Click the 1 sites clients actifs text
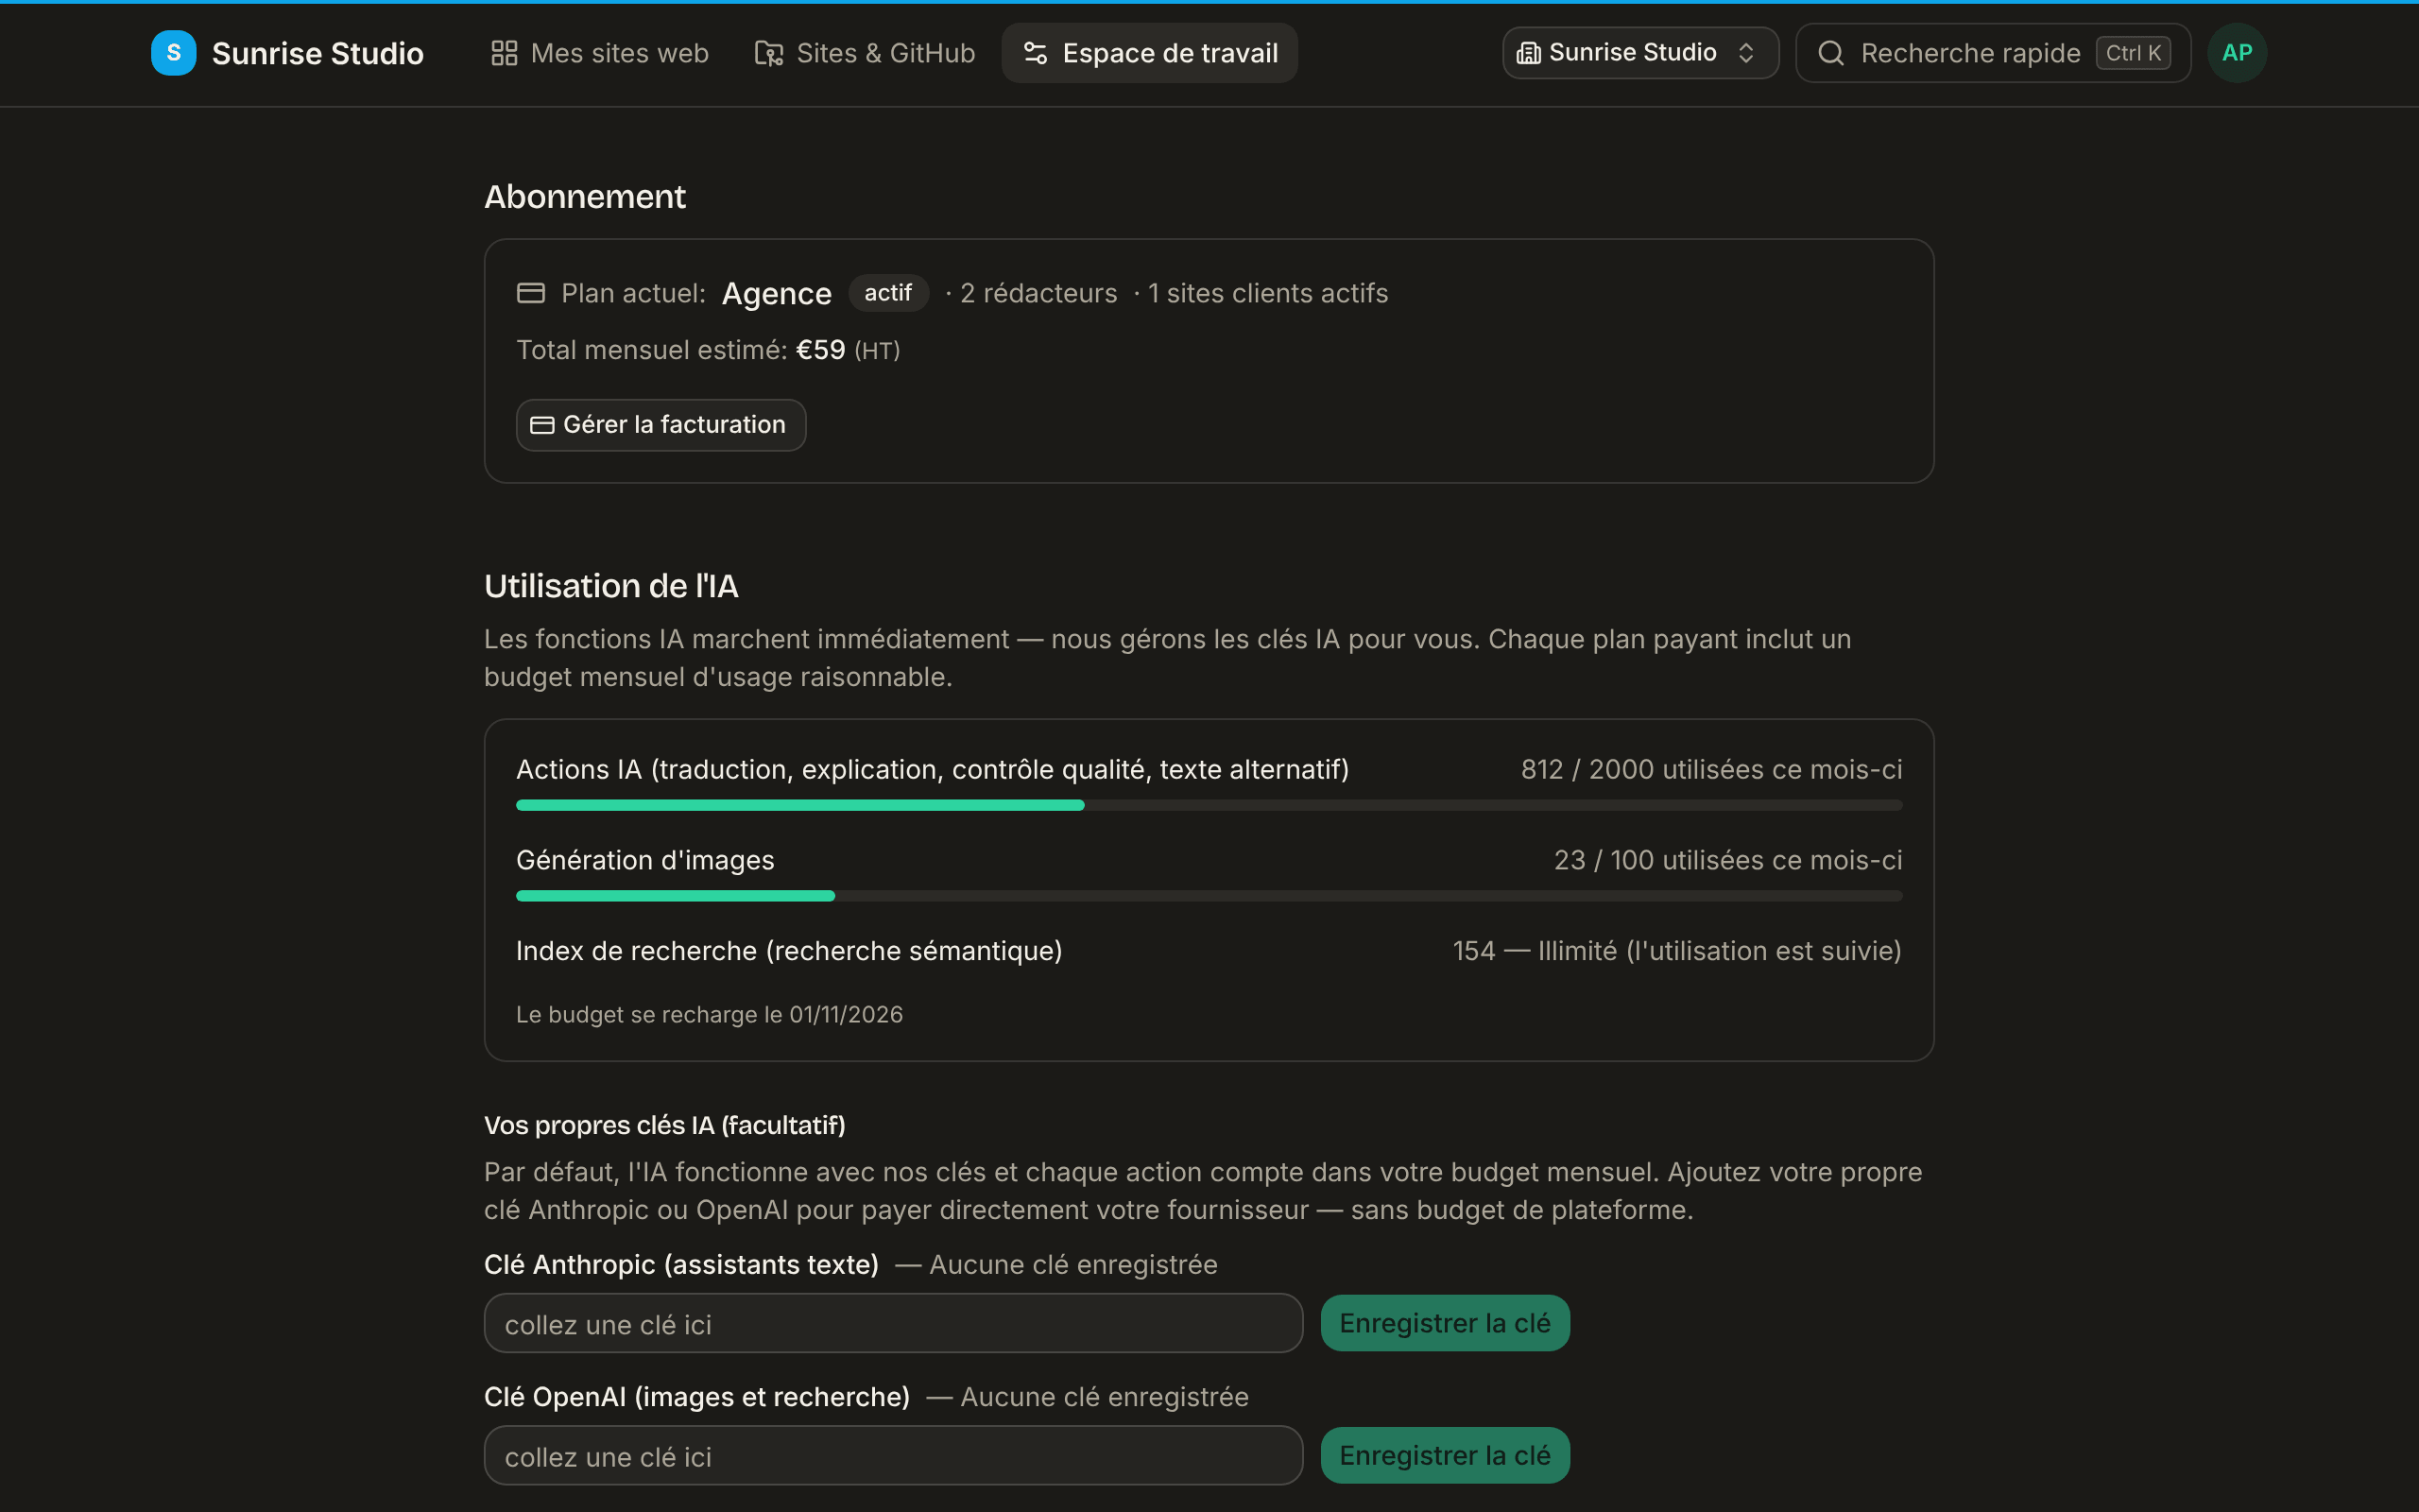Viewport: 2419px width, 1512px height. coord(1267,293)
